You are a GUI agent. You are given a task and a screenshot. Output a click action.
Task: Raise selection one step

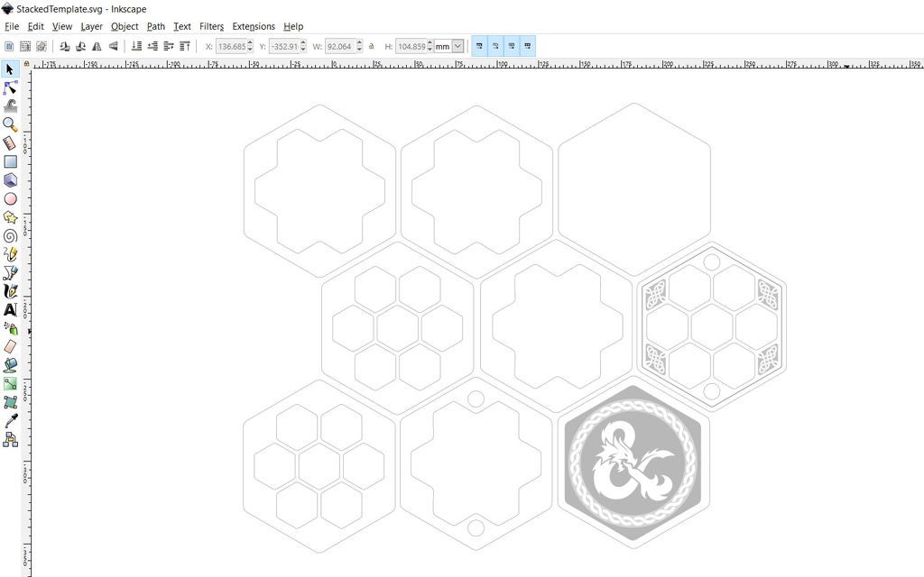point(169,46)
